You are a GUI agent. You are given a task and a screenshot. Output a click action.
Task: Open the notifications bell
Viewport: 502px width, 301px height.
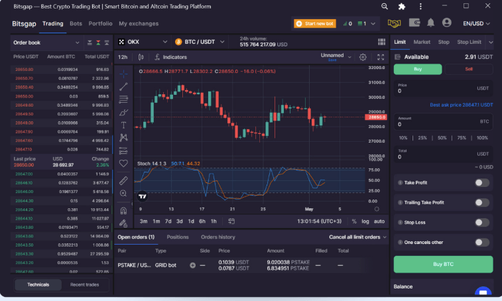(x=430, y=23)
